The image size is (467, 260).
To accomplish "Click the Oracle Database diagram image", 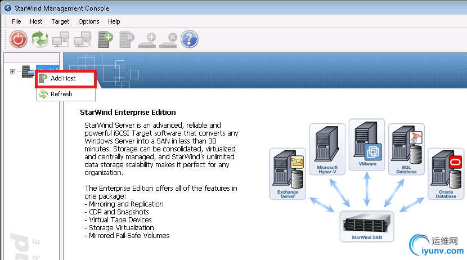I will [x=446, y=174].
